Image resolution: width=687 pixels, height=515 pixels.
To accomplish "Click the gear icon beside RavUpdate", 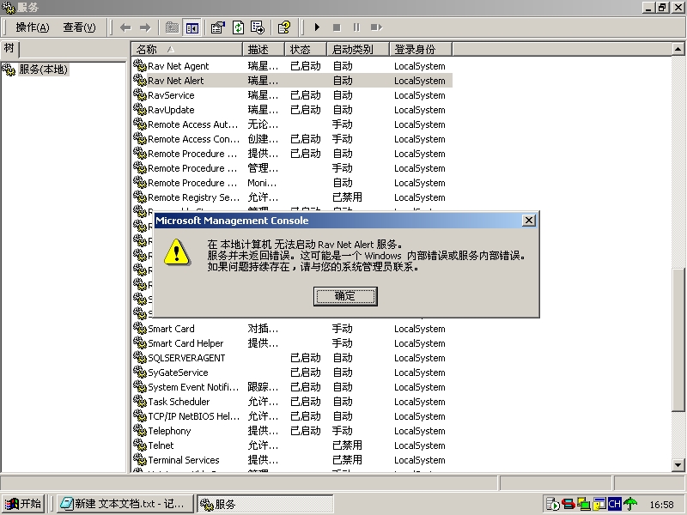I will [x=140, y=109].
